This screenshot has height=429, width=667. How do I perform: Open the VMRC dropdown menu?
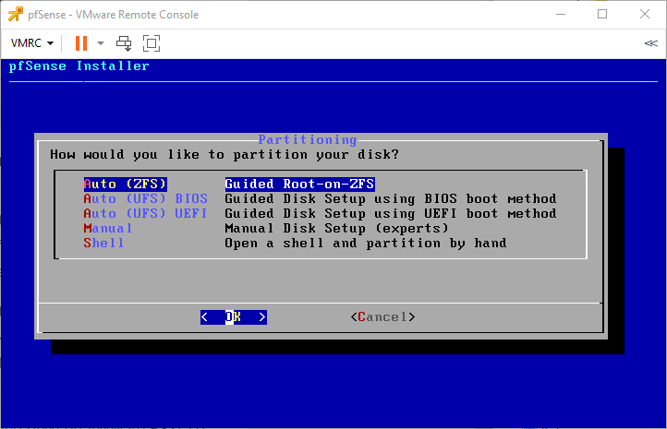tap(32, 43)
